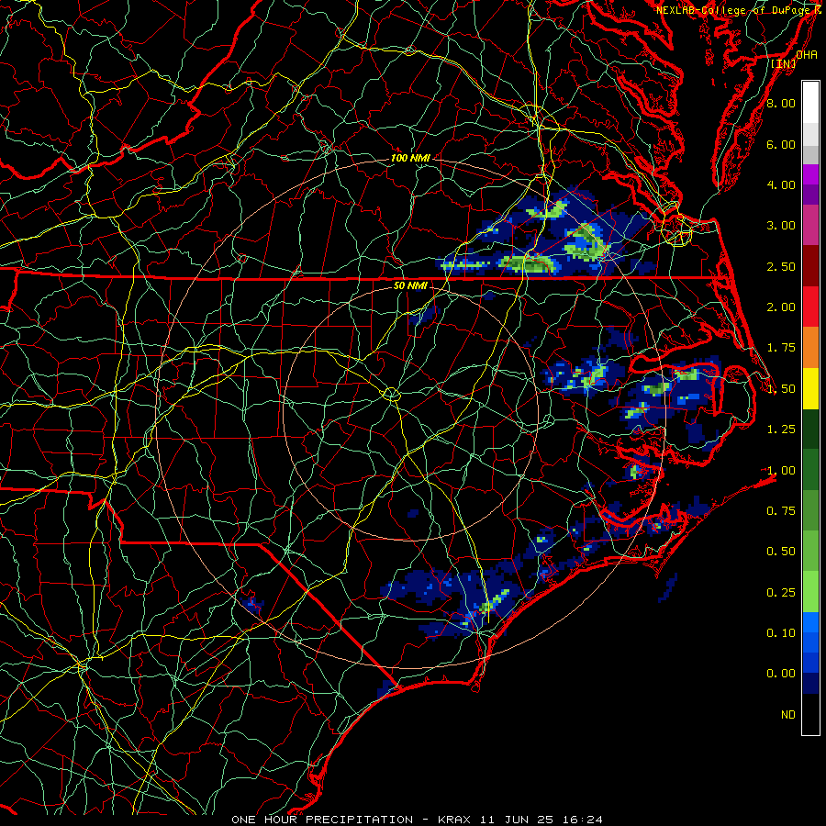Click the "3.00" legend value
Image resolution: width=826 pixels, height=826 pixels.
(781, 226)
